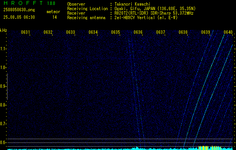Click the yellow meteor detection bars at bottom
The width and height of the screenshot is (236, 150).
(209, 148)
